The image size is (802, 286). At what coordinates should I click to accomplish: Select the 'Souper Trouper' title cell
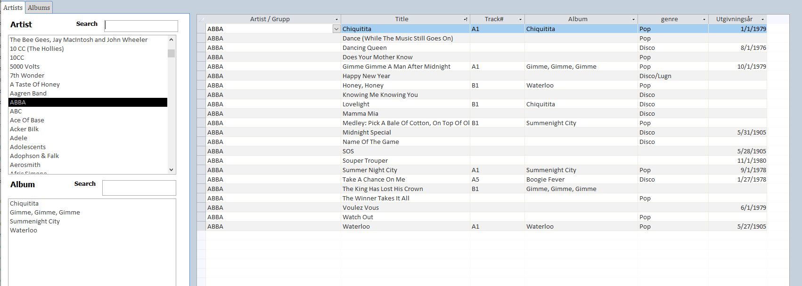click(x=405, y=160)
